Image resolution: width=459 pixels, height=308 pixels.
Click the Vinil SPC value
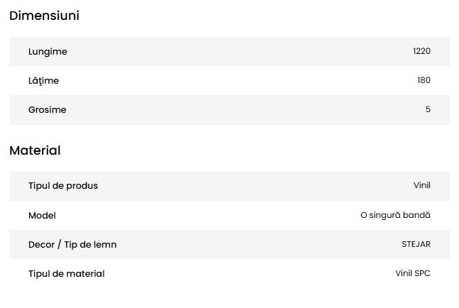[413, 273]
